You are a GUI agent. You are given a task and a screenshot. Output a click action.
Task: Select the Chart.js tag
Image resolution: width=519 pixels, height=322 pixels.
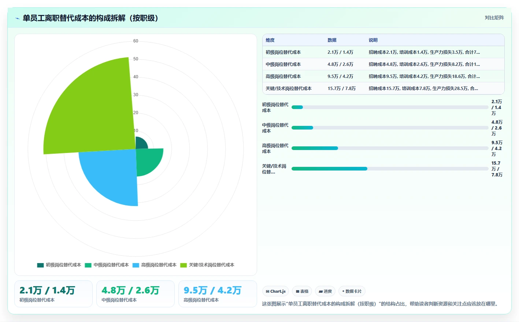(275, 291)
